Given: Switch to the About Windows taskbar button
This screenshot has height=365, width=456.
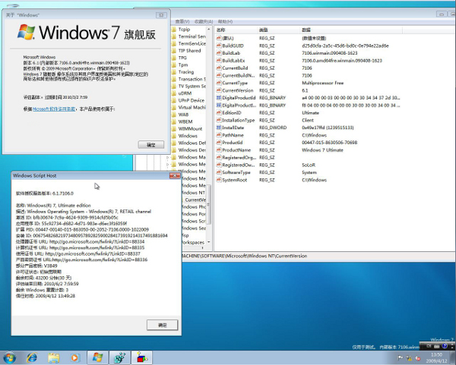Looking at the screenshot, I should click(x=98, y=357).
